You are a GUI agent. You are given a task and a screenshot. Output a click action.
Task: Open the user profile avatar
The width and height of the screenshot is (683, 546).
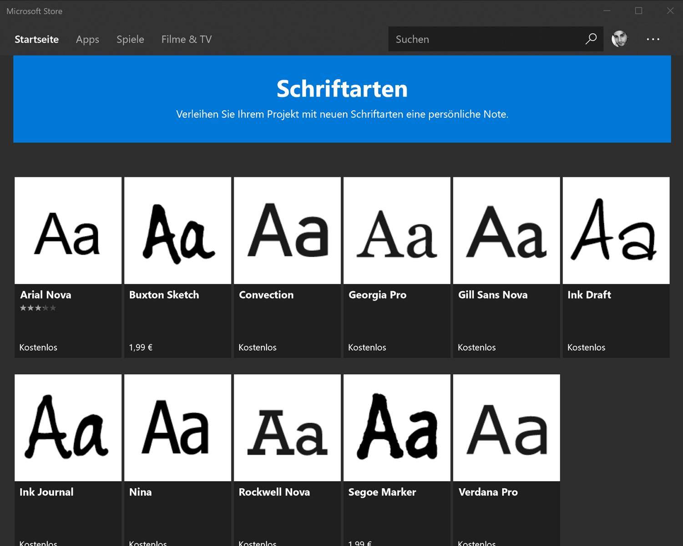[x=620, y=39]
